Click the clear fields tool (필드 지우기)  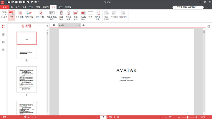point(106,16)
